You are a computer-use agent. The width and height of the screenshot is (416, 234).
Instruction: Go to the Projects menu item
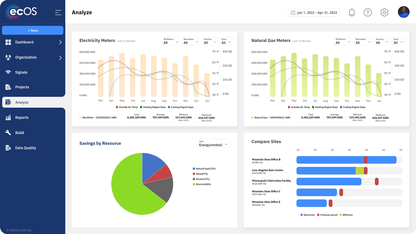pyautogui.click(x=22, y=87)
